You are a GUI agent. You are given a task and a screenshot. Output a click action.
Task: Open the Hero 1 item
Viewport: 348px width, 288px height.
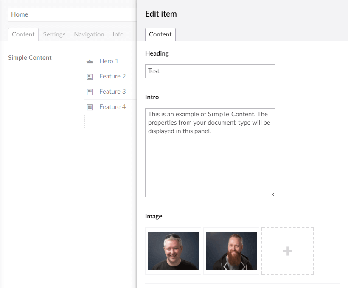(x=109, y=61)
